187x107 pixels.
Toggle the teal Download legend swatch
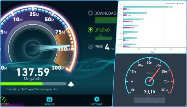(x=166, y=3)
